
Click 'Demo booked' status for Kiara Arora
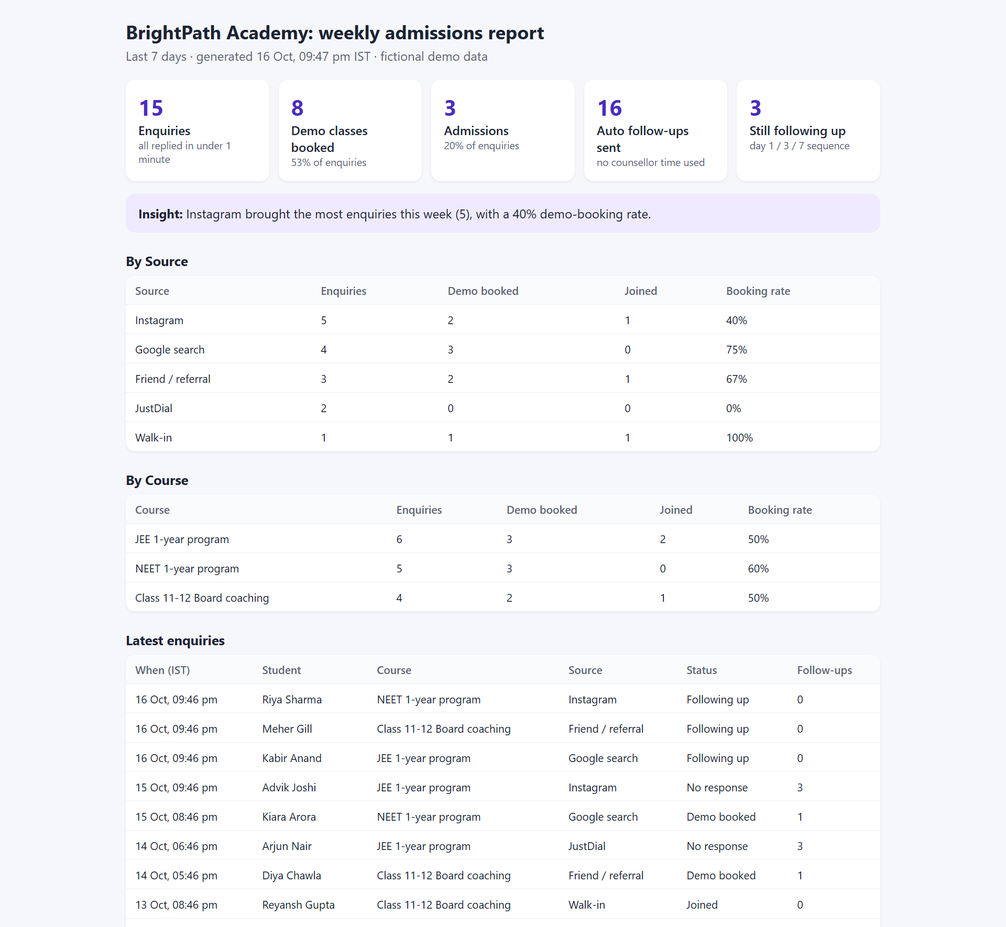coord(721,816)
